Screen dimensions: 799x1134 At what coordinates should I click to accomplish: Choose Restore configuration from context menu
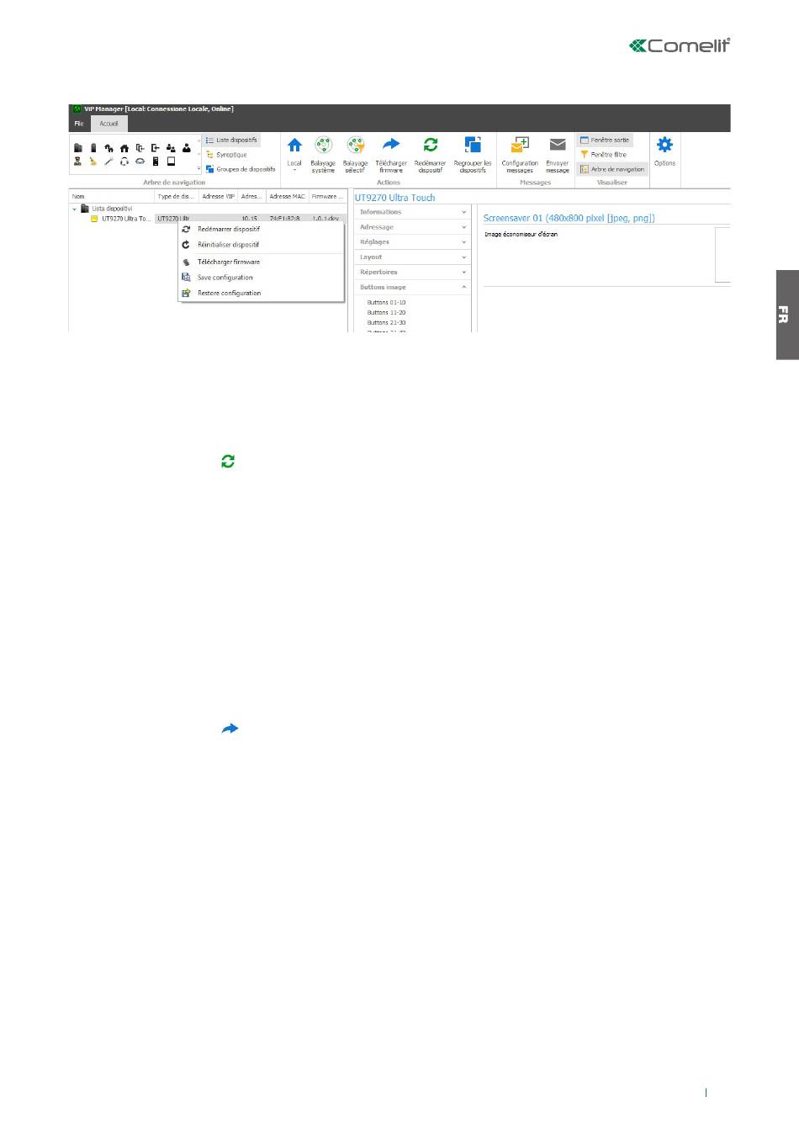click(261, 294)
